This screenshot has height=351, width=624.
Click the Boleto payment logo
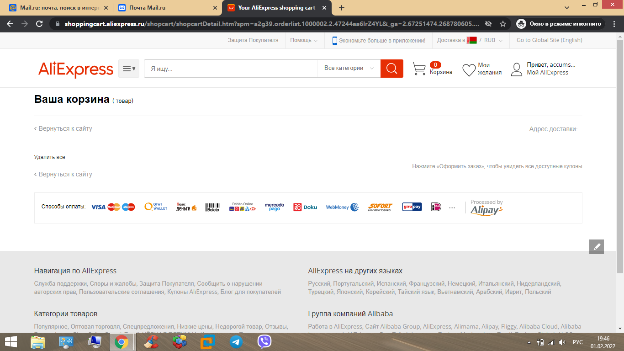[213, 207]
